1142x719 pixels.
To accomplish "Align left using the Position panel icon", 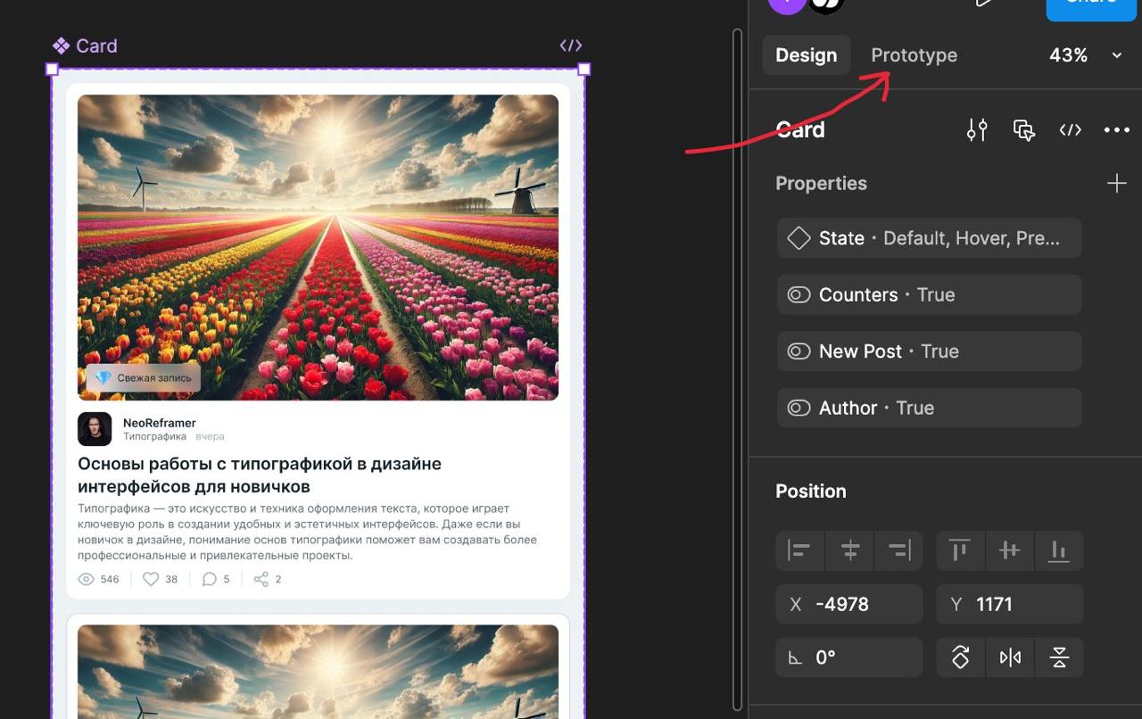I will coord(799,550).
